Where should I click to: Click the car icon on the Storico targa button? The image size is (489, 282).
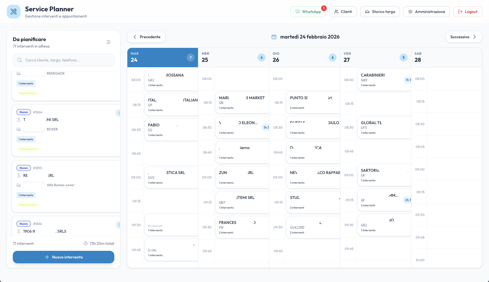[367, 12]
